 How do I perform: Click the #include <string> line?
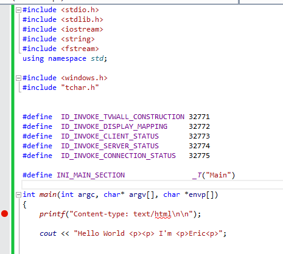click(x=58, y=39)
